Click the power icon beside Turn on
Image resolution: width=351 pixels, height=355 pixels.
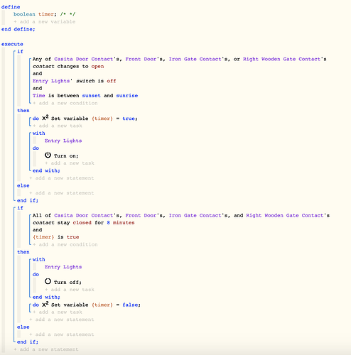point(48,155)
